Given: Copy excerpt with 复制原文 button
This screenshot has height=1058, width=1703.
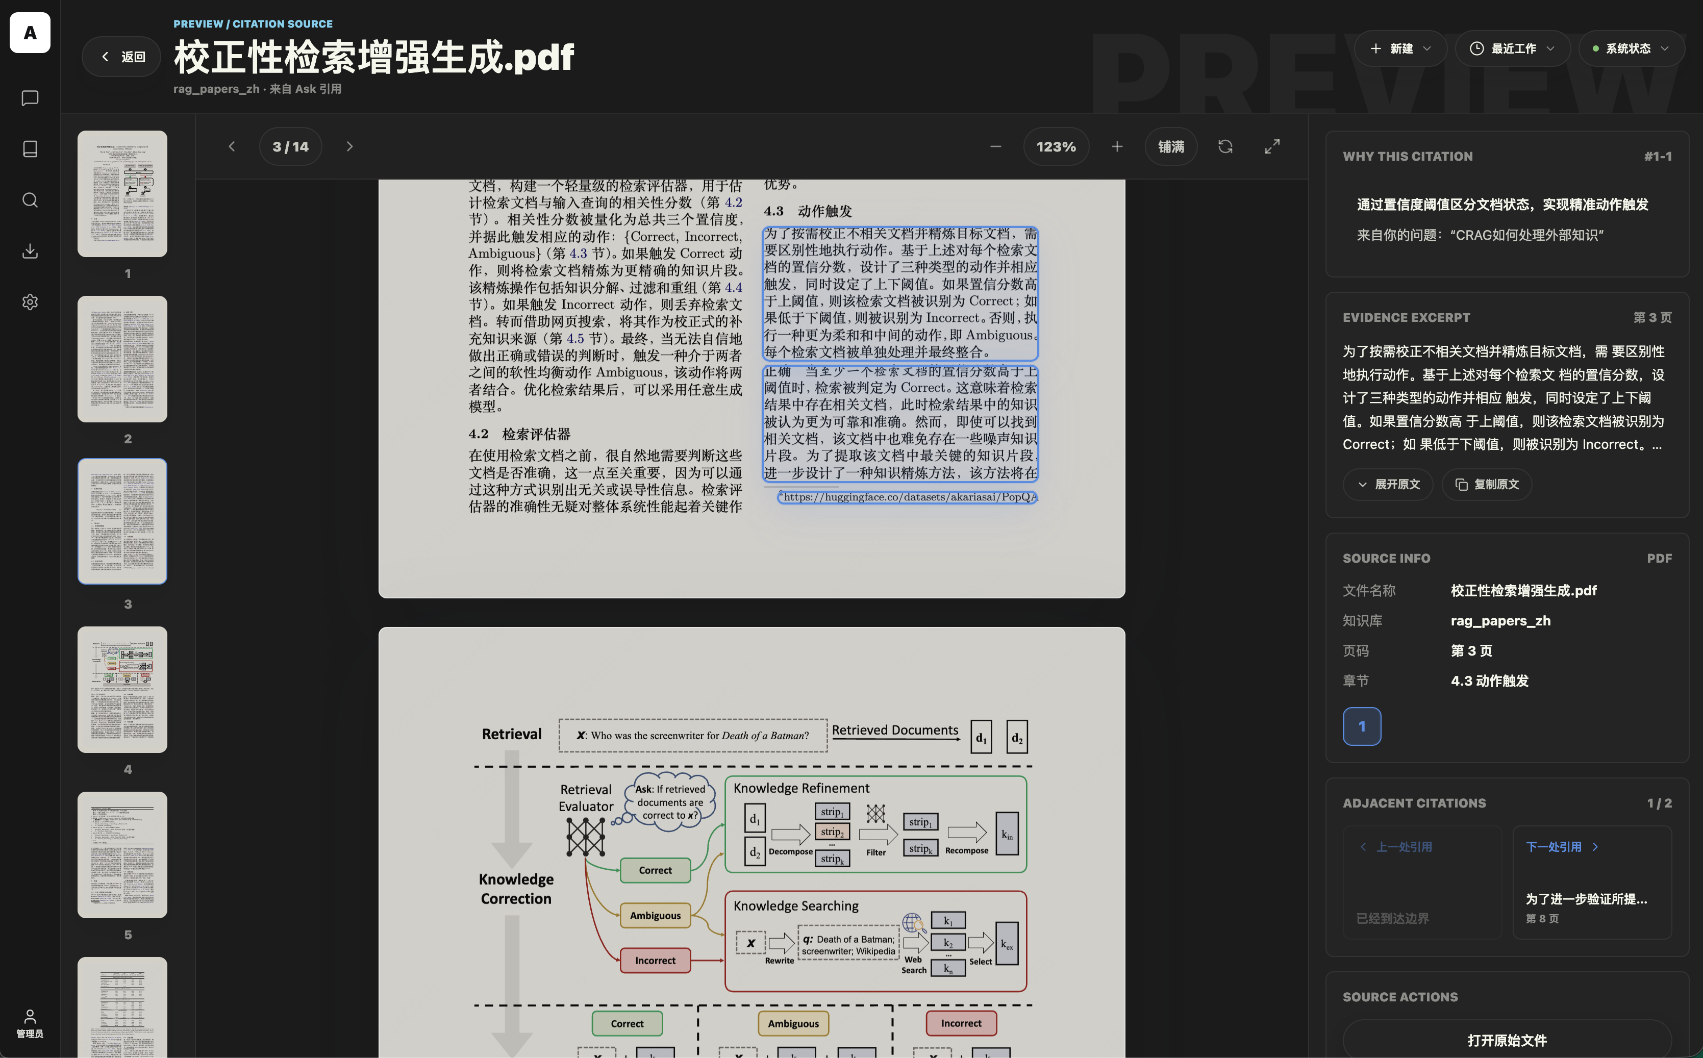Looking at the screenshot, I should [x=1487, y=484].
